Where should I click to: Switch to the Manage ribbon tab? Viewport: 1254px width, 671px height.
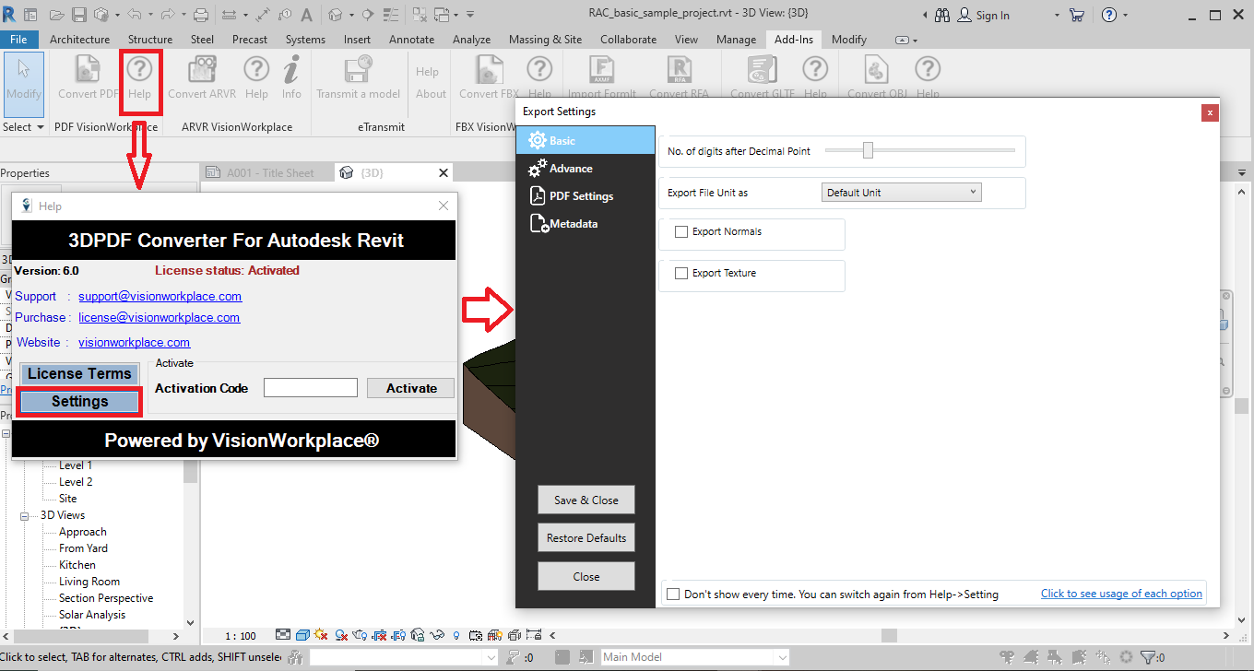(x=736, y=40)
